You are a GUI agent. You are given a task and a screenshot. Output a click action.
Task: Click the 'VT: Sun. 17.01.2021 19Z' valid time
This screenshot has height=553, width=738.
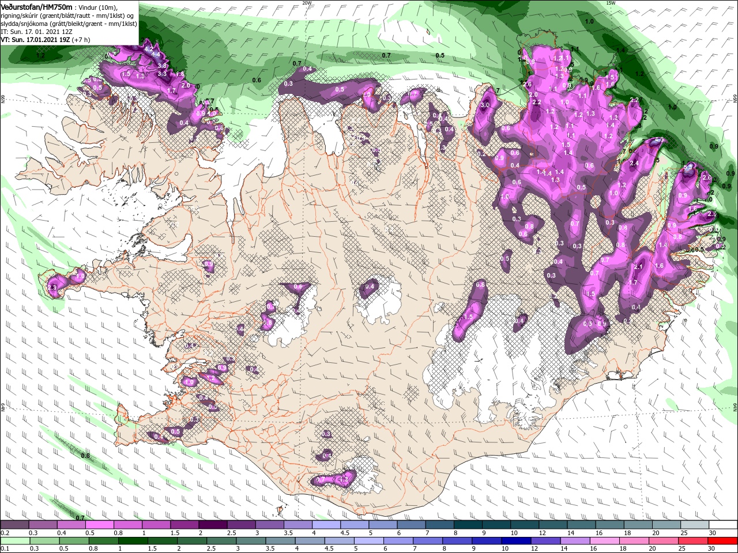(35, 40)
